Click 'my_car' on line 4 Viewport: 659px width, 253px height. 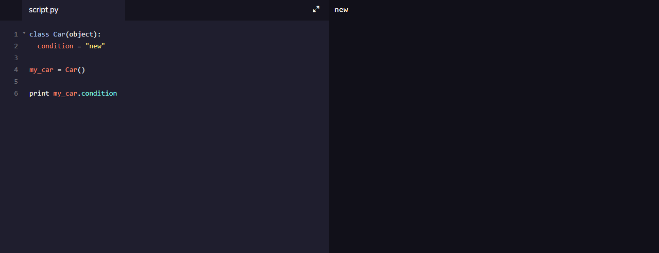[x=41, y=69]
